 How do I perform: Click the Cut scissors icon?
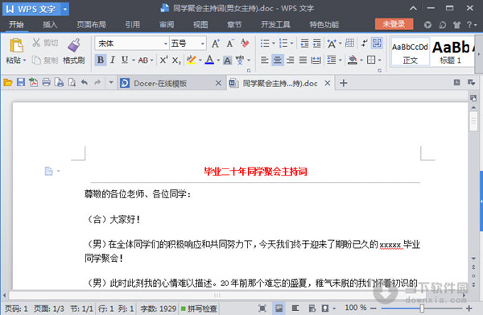pyautogui.click(x=36, y=43)
